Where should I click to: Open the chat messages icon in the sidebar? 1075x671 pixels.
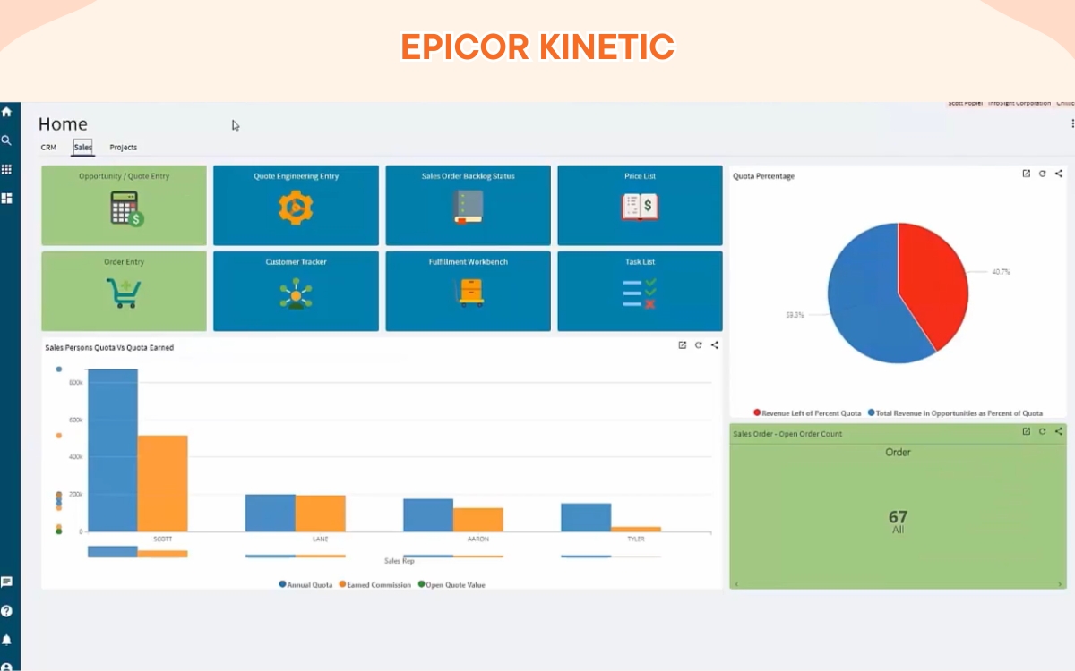click(x=6, y=582)
